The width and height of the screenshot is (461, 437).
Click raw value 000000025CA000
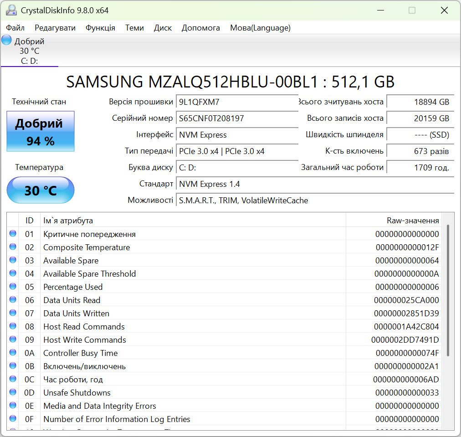pos(406,301)
